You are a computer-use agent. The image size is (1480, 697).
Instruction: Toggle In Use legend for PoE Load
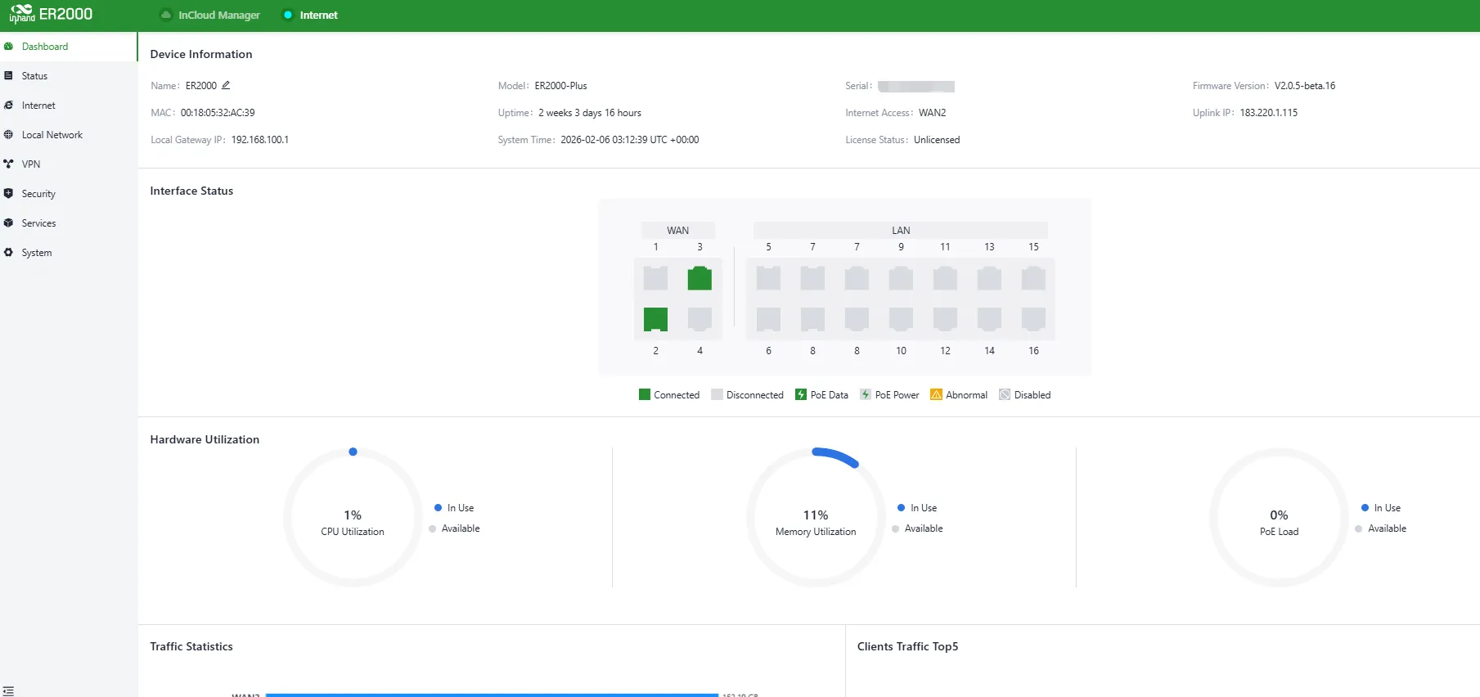(x=1381, y=508)
